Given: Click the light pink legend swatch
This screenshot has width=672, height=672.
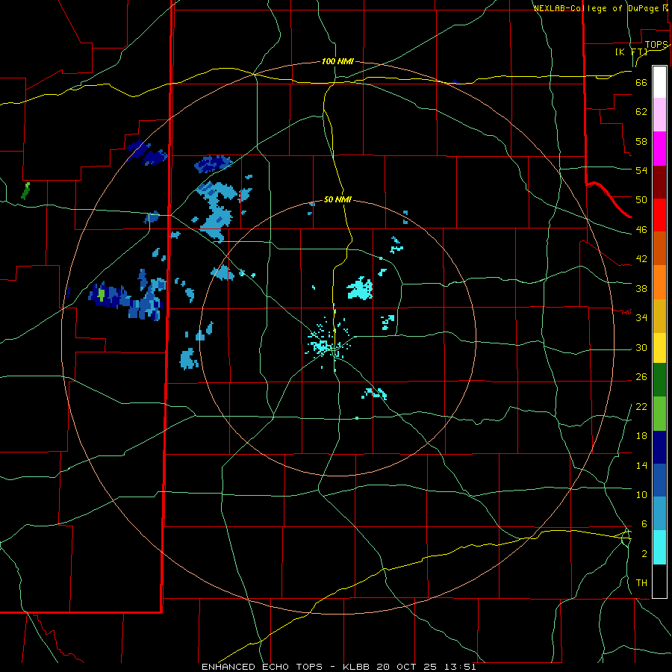Looking at the screenshot, I should coord(659,115).
